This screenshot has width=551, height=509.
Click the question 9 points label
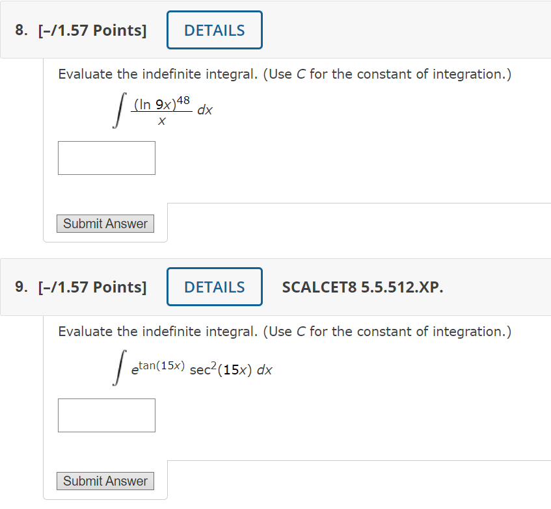click(x=93, y=287)
